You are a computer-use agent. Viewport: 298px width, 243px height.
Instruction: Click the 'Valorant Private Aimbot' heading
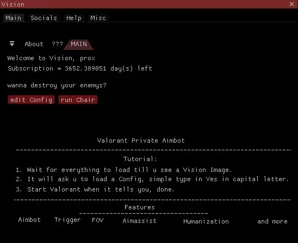pyautogui.click(x=141, y=140)
